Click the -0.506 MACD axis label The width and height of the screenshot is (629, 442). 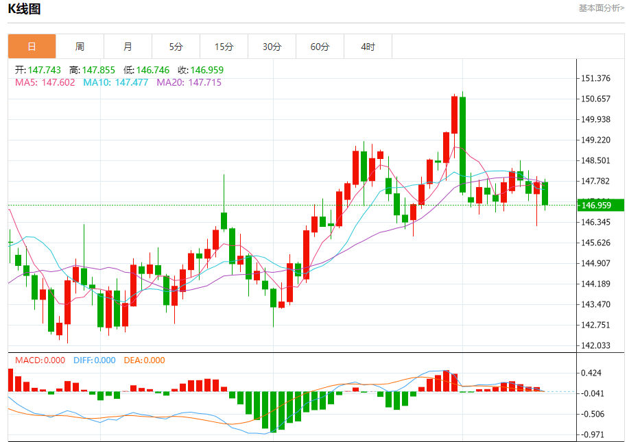pos(593,414)
